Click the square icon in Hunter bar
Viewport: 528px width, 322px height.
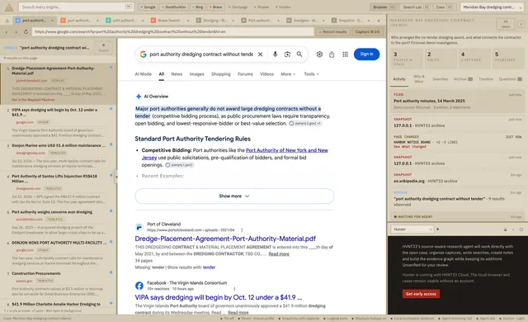click(521, 230)
